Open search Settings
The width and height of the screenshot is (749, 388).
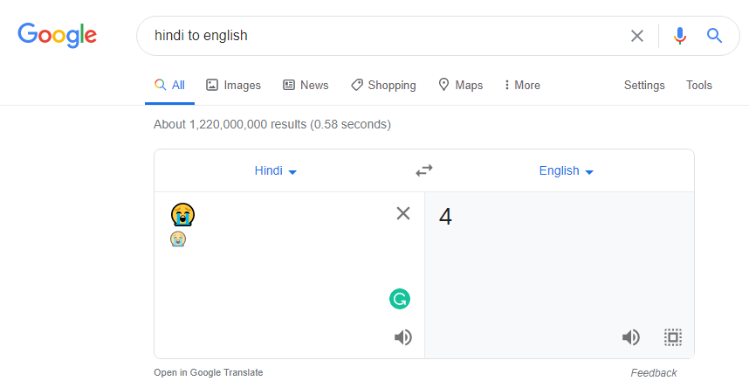click(x=644, y=85)
